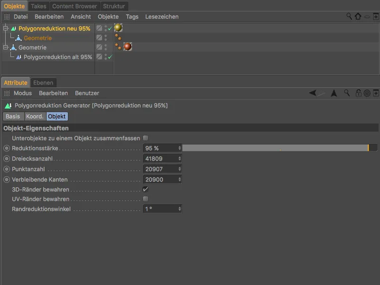Click the orange Geometrie child polygon icon
This screenshot has width=380, height=285.
pyautogui.click(x=19, y=38)
